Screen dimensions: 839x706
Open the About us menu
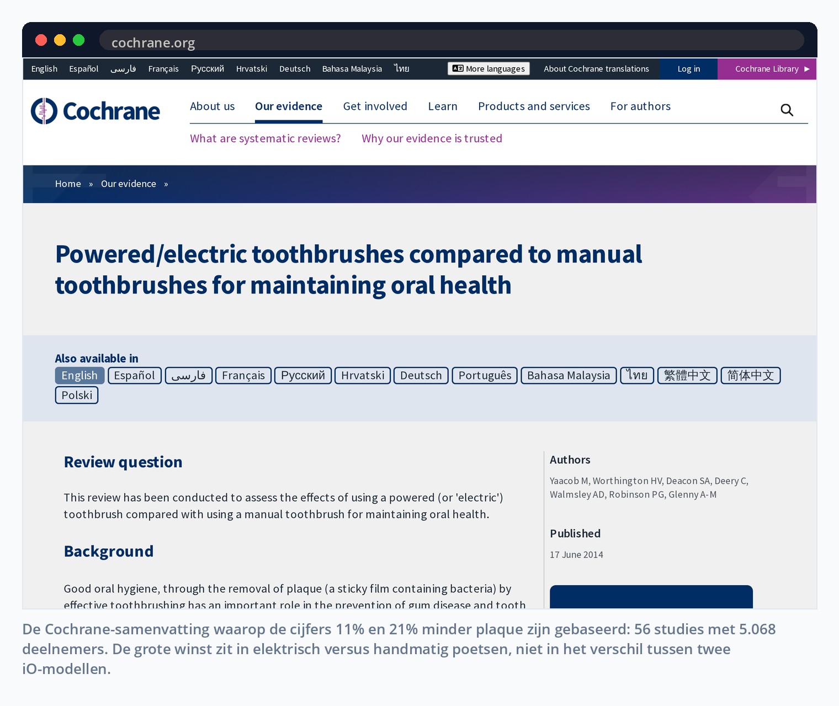point(213,106)
